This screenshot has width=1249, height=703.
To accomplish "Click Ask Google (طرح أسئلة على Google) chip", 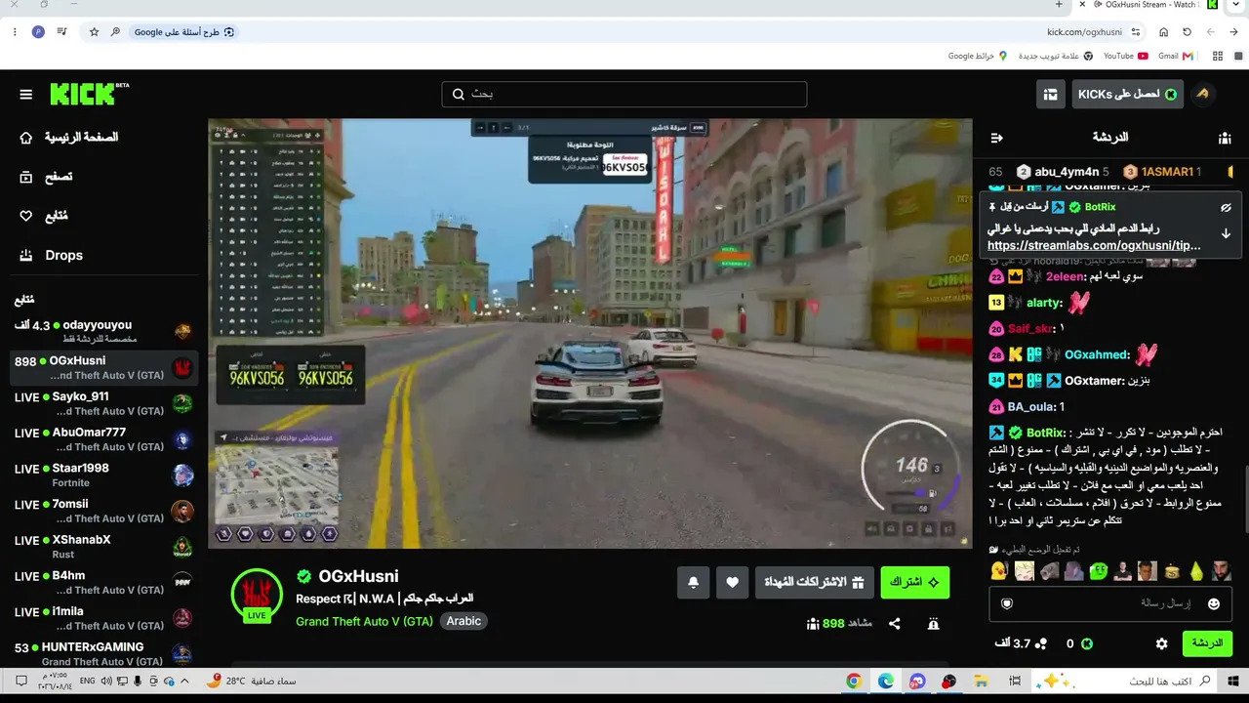I will 184,32.
